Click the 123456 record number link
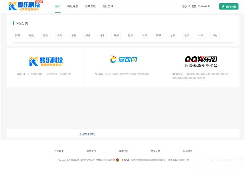245x170 pixels. (125, 160)
